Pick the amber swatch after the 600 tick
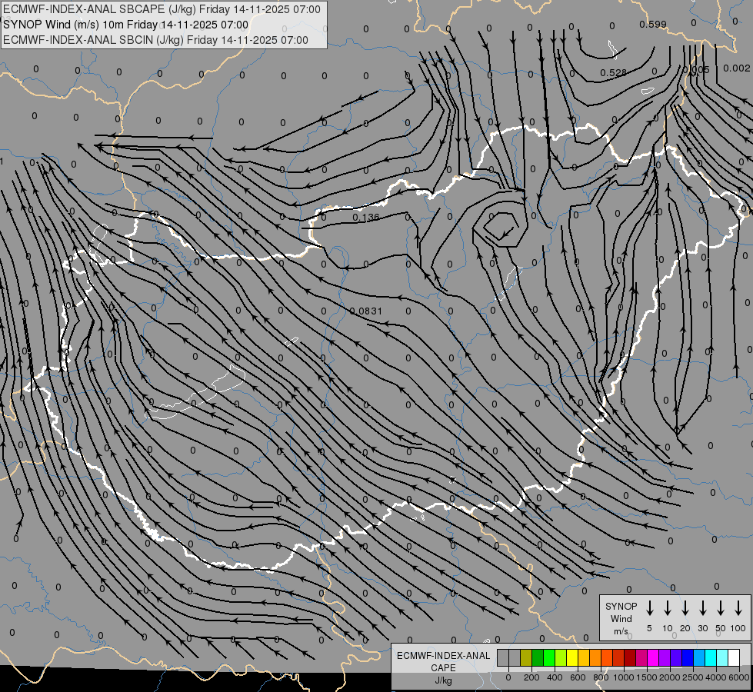 tap(584, 658)
